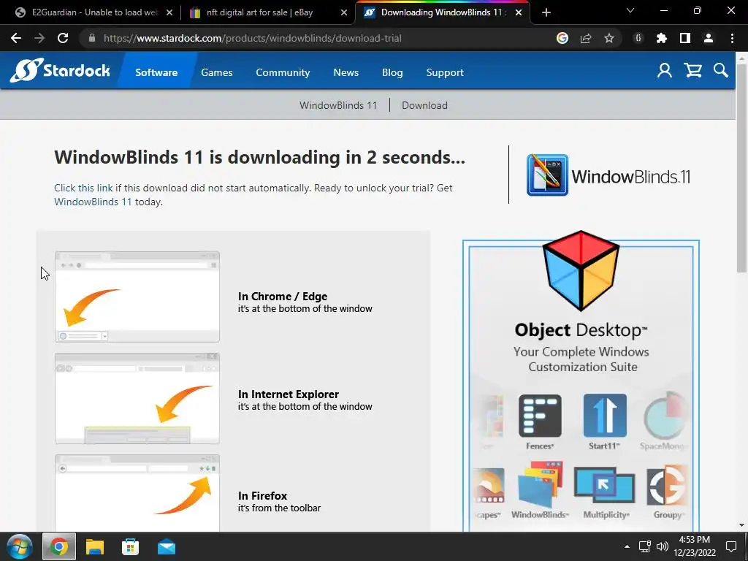Screen dimensions: 748x561
Task: Click the 'In Internet Explorer' heading
Action: 288,394
